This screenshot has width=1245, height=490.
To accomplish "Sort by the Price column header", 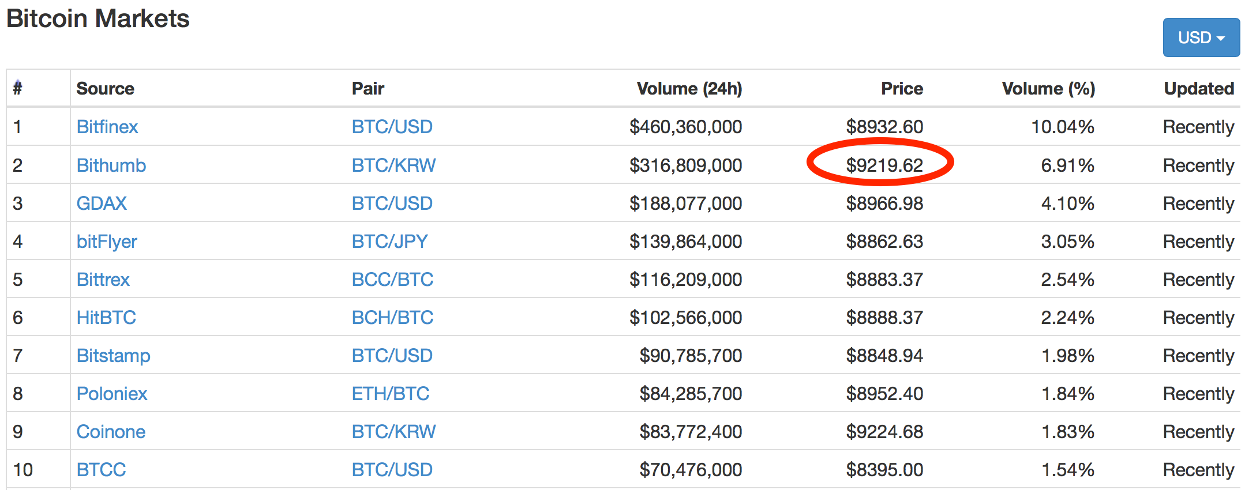I will (x=902, y=88).
